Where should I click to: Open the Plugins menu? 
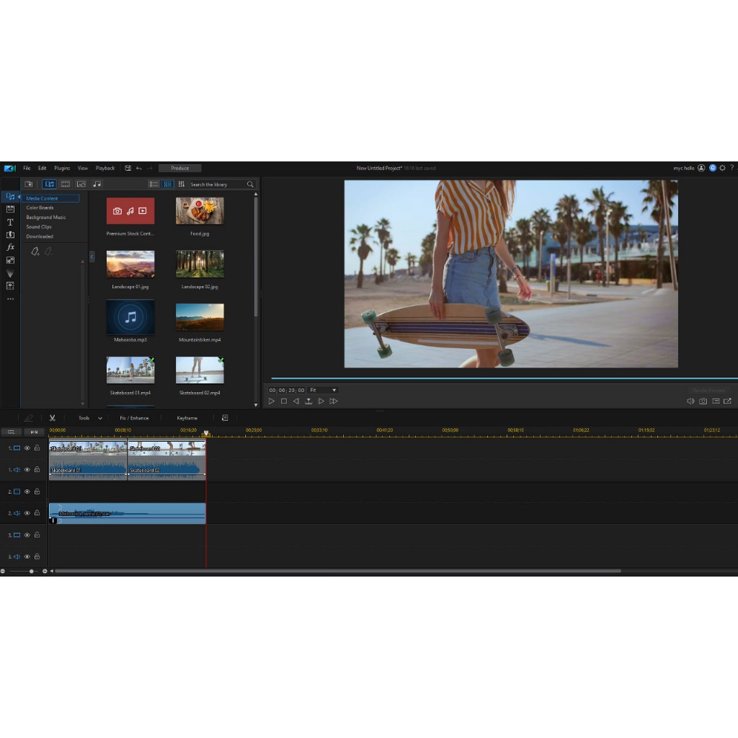pyautogui.click(x=62, y=168)
